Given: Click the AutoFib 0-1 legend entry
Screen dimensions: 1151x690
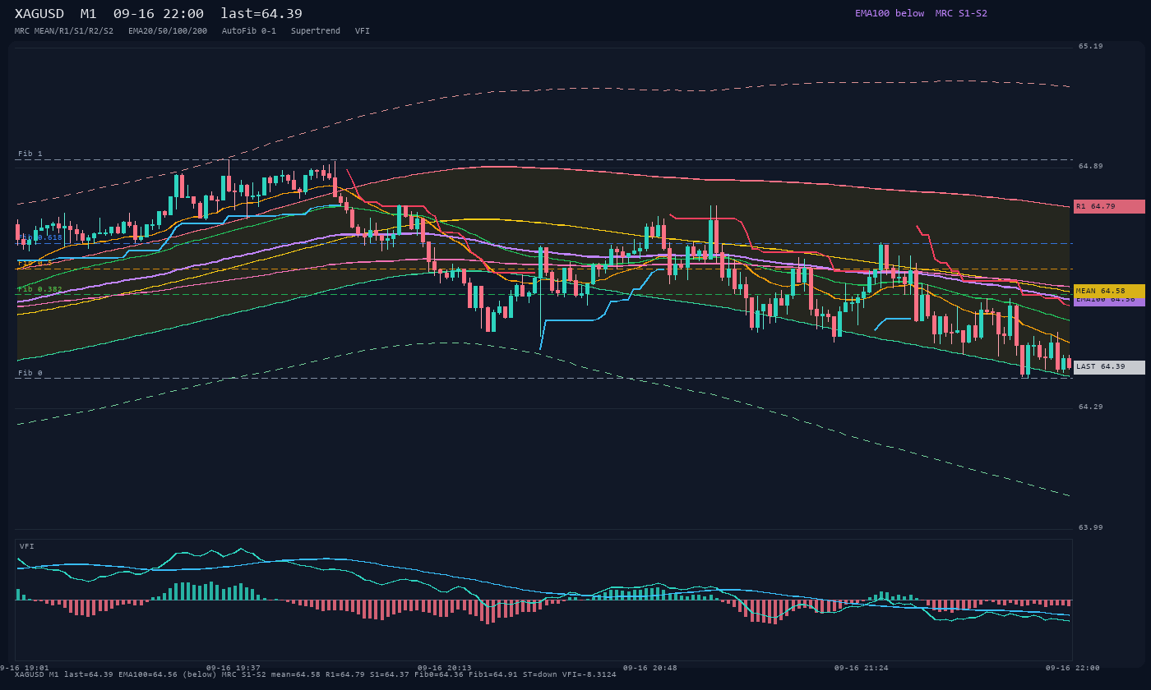Looking at the screenshot, I should (x=249, y=31).
